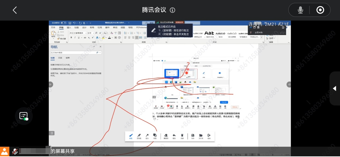This screenshot has width=340, height=157.
Task: Undo last annotation stroke
Action: point(174,136)
